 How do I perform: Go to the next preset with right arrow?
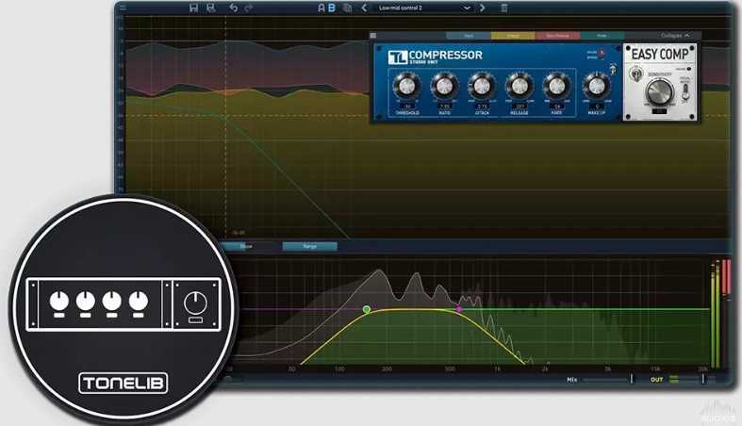click(483, 8)
